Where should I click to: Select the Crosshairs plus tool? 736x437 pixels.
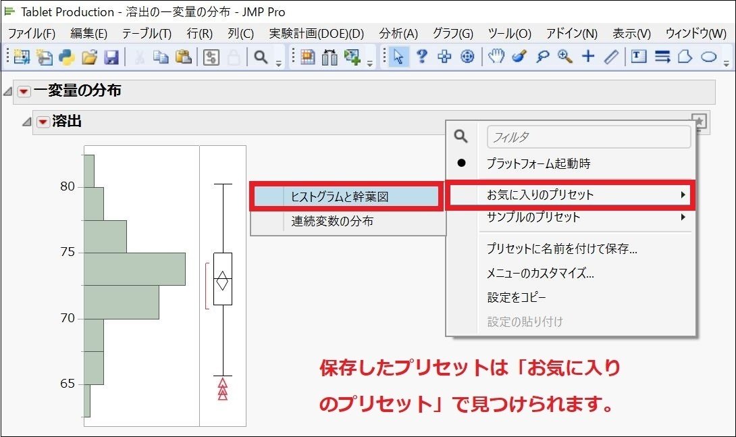pos(588,57)
